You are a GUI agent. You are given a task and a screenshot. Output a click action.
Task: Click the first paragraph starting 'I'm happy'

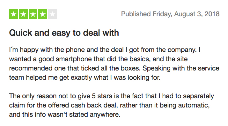coord(114,63)
